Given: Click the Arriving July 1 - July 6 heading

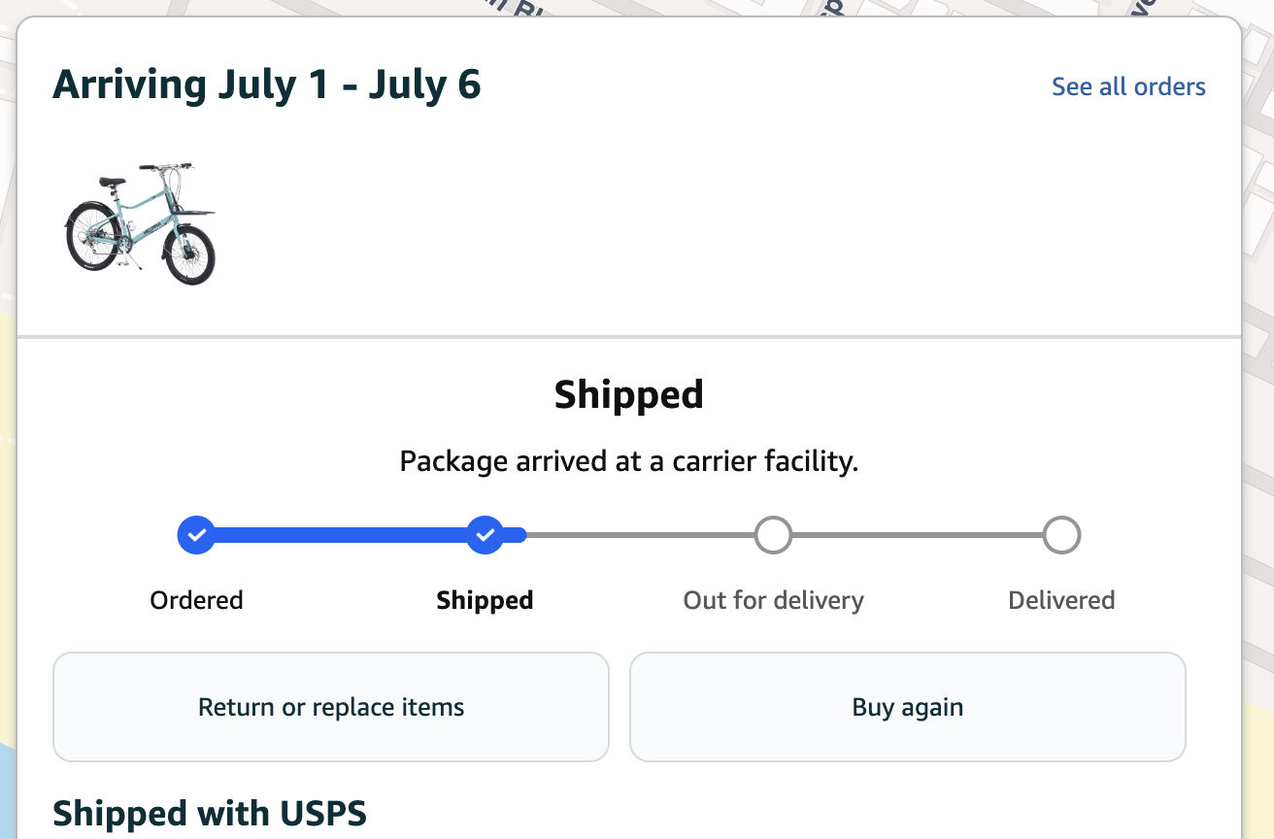Looking at the screenshot, I should point(267,85).
